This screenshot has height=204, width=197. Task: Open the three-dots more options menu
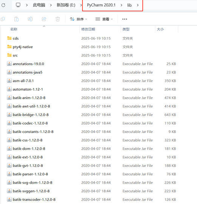(125, 19)
